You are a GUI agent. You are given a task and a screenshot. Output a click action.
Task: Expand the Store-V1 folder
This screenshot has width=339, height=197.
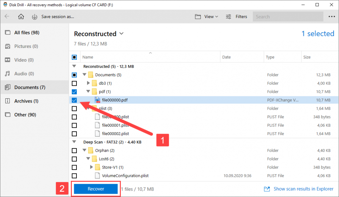click(x=91, y=167)
